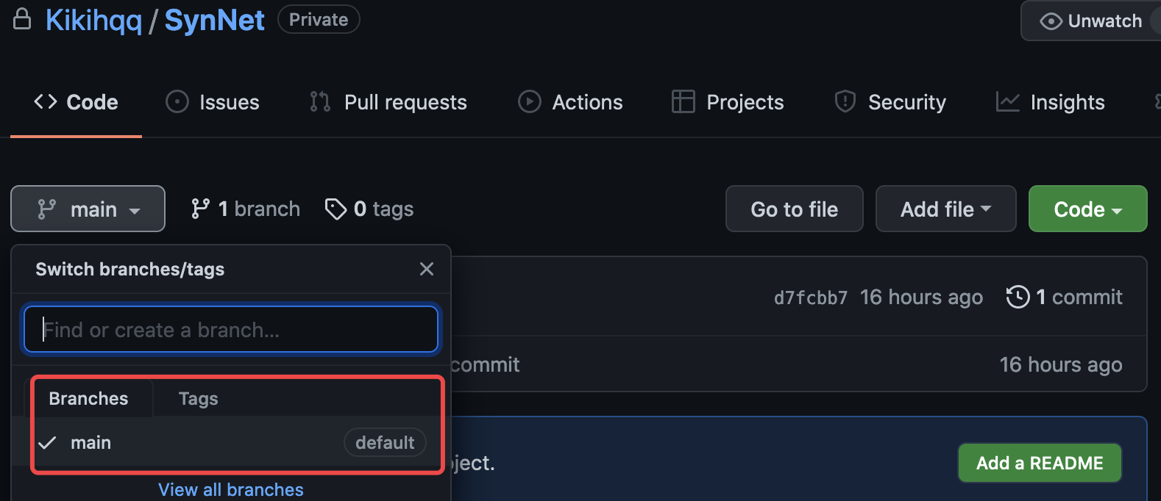
Task: Click the eye icon in Unwatch button
Action: coord(1051,21)
